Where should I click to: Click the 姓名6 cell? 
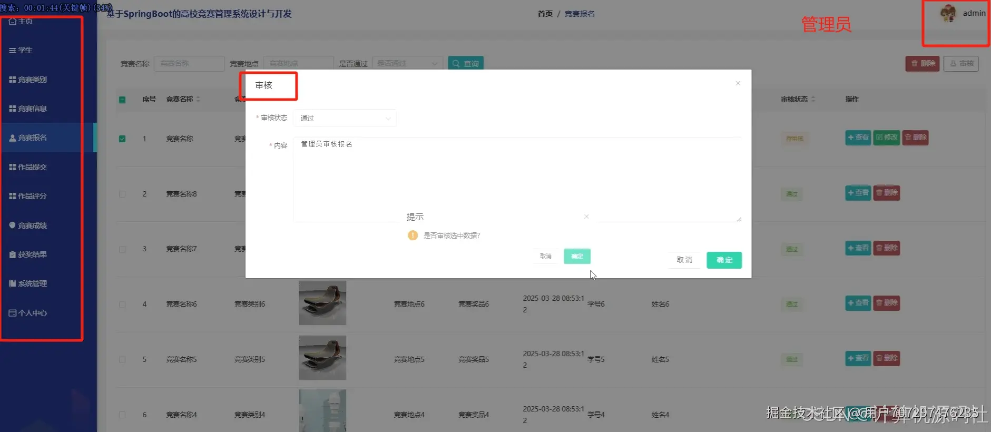coord(660,304)
